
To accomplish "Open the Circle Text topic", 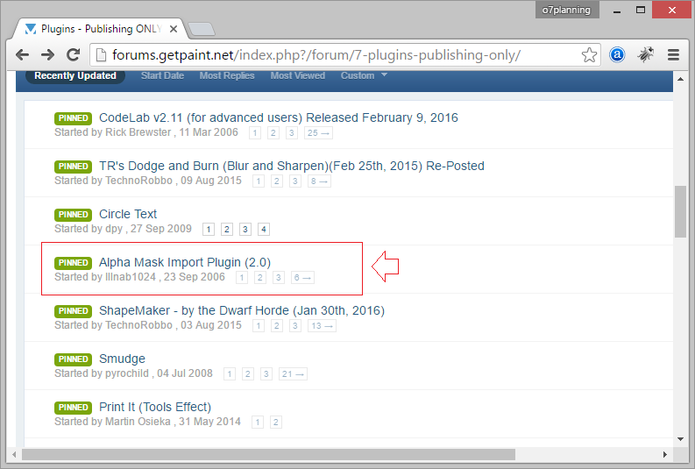I will pyautogui.click(x=128, y=214).
